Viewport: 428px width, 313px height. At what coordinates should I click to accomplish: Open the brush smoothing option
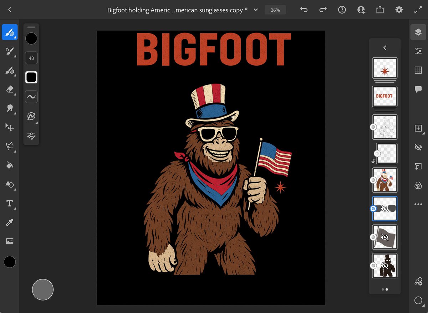pos(31,97)
